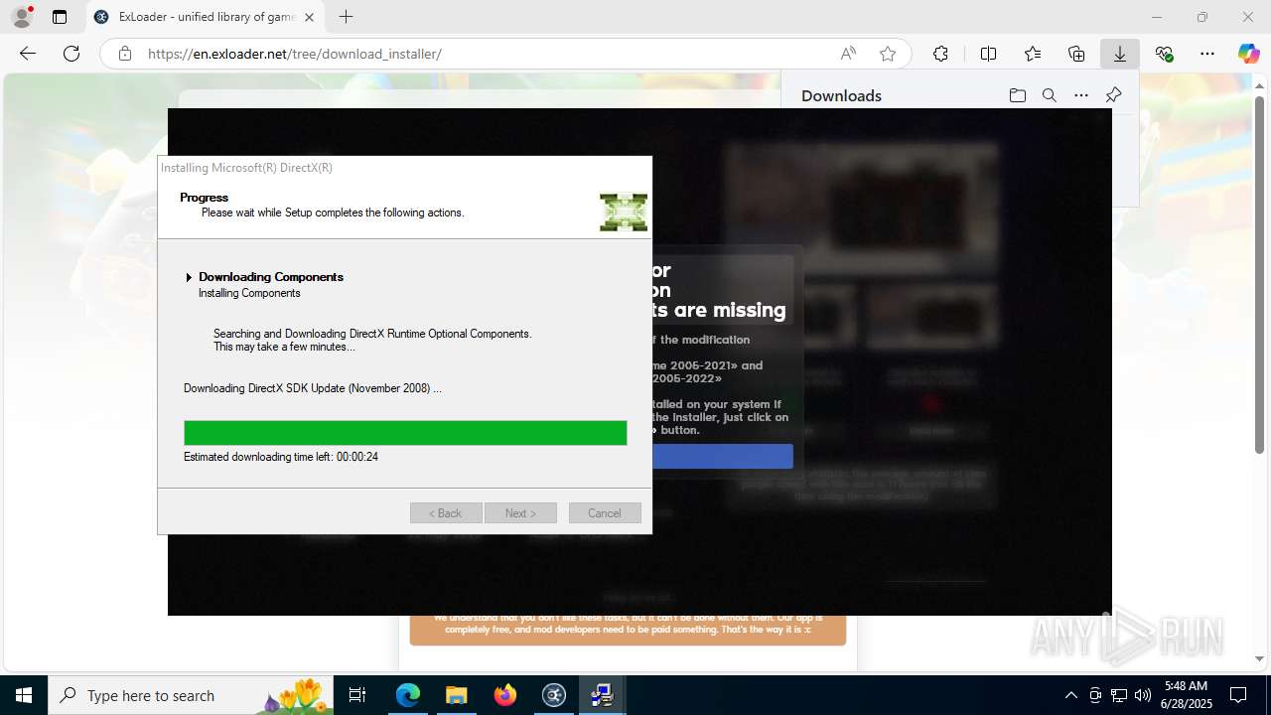Screen dimensions: 1271x715
Task: Open downloads folder from Downloads panel
Action: coord(1018,95)
